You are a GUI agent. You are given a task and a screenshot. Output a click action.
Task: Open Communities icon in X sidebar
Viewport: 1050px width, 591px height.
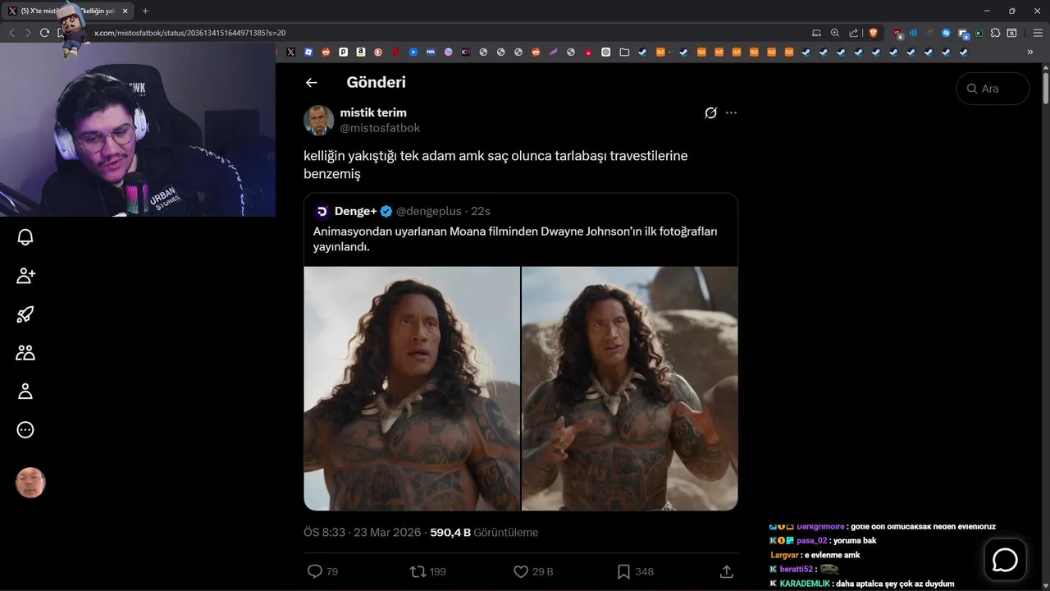25,353
